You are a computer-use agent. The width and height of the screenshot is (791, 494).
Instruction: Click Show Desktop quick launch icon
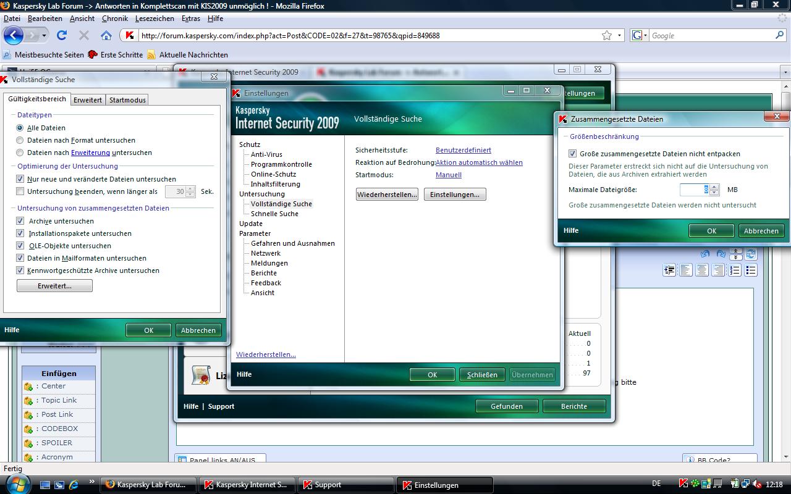pos(45,485)
